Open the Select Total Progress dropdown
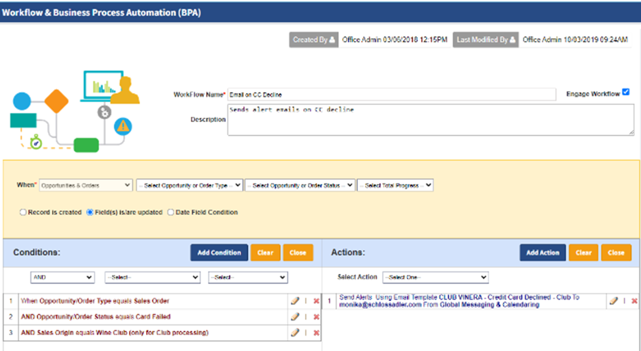Viewport: 641px width, 351px height. click(395, 185)
